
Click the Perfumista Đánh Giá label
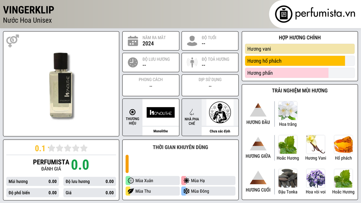(x=51, y=165)
